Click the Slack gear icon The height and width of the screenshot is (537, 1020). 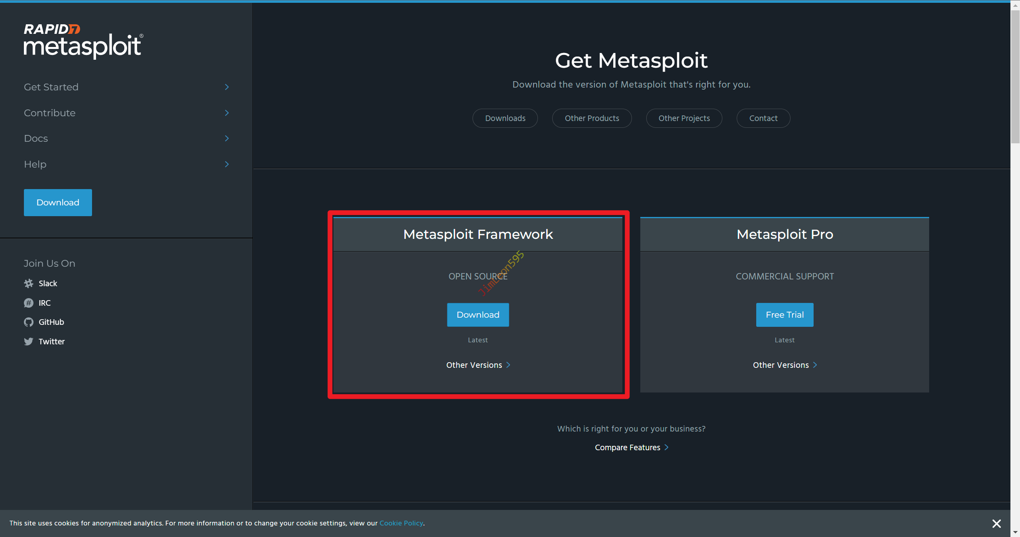tap(29, 283)
